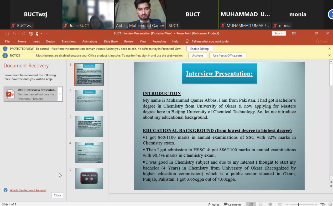Select the recovered BUCT Interview Presentation file
This screenshot has height=206, width=333.
[33, 94]
